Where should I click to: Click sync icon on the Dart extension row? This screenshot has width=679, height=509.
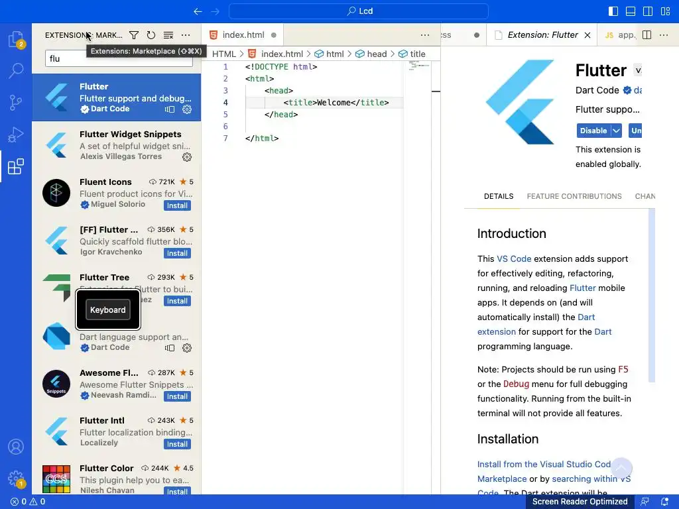click(170, 348)
